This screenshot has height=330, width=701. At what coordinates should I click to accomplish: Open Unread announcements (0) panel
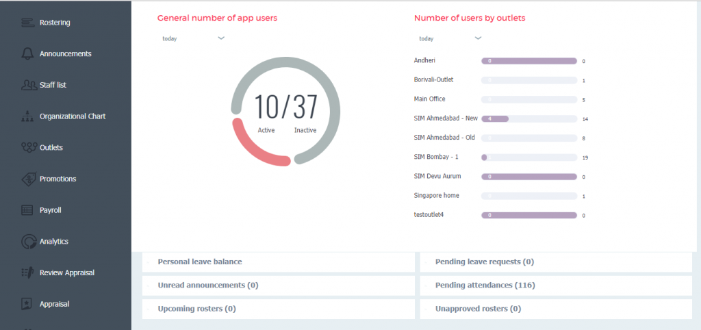pyautogui.click(x=208, y=285)
